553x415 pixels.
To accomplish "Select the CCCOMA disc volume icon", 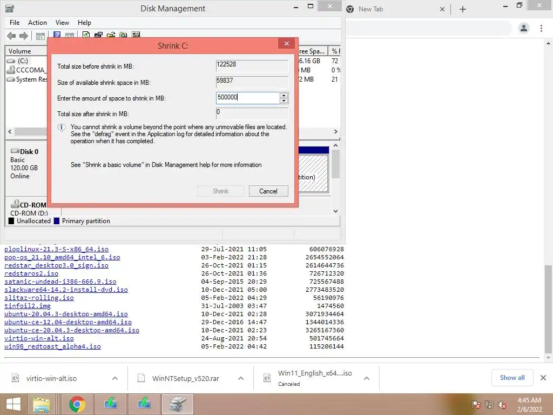I will click(11, 70).
